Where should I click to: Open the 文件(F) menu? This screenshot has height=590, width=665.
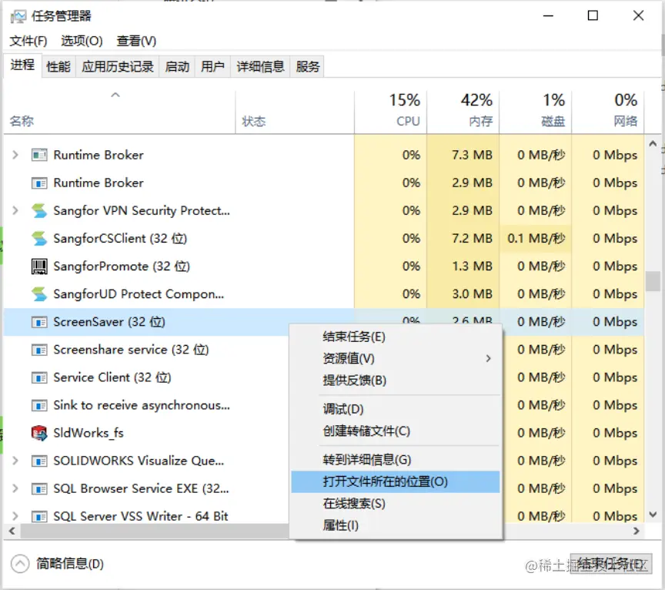pos(28,41)
